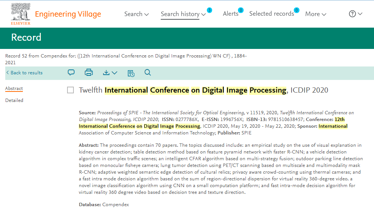Click the 'Source:' label

coord(87,113)
